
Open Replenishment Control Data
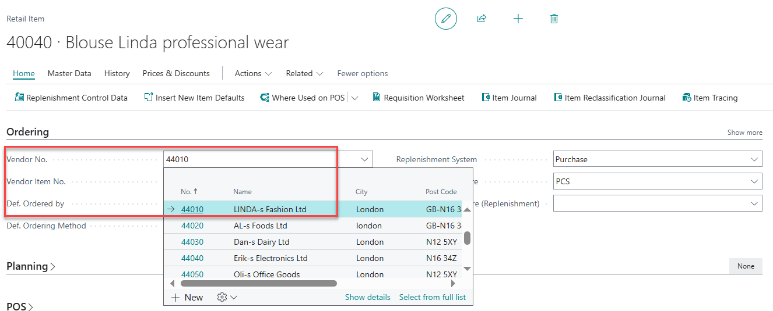click(x=71, y=98)
